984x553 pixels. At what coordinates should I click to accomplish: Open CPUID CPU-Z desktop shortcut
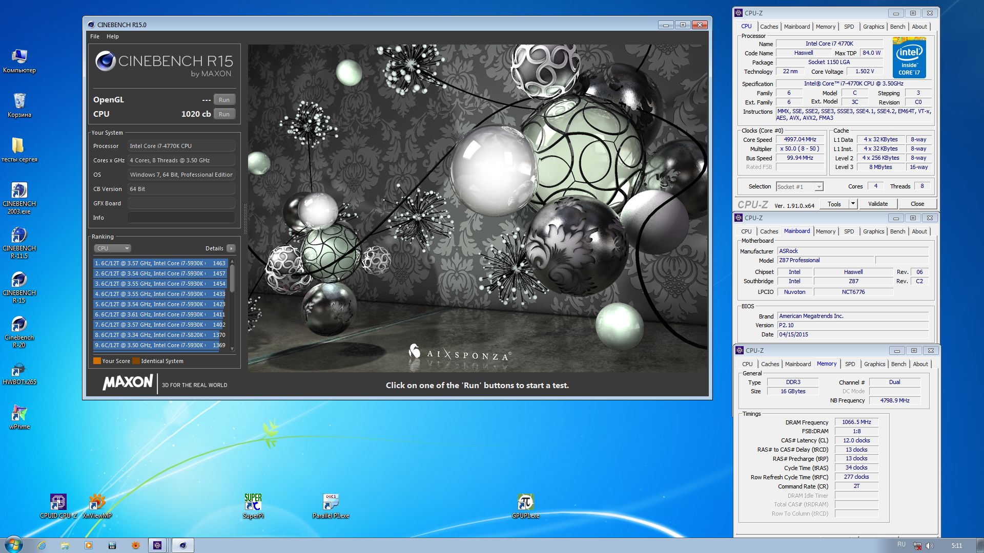click(x=58, y=506)
